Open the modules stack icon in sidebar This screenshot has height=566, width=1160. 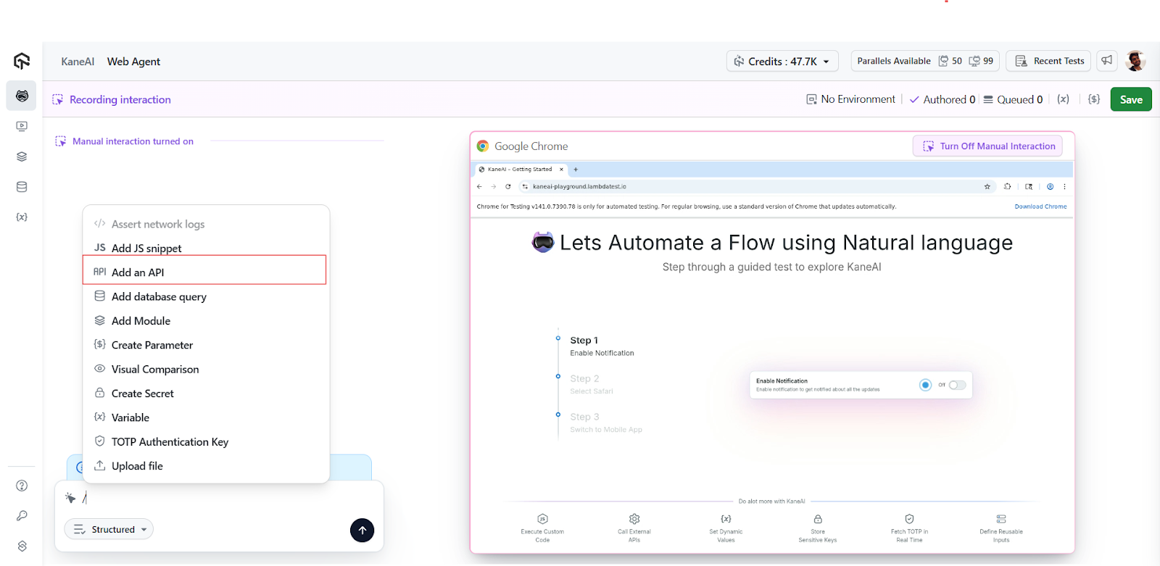[22, 157]
